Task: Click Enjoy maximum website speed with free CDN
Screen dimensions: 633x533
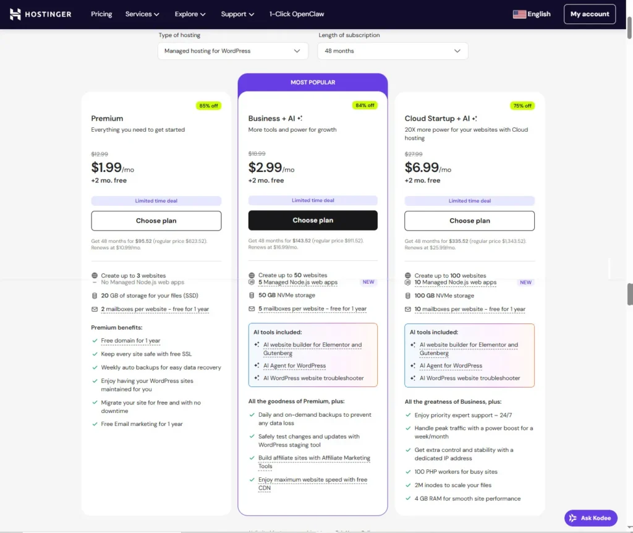Action: [x=313, y=484]
